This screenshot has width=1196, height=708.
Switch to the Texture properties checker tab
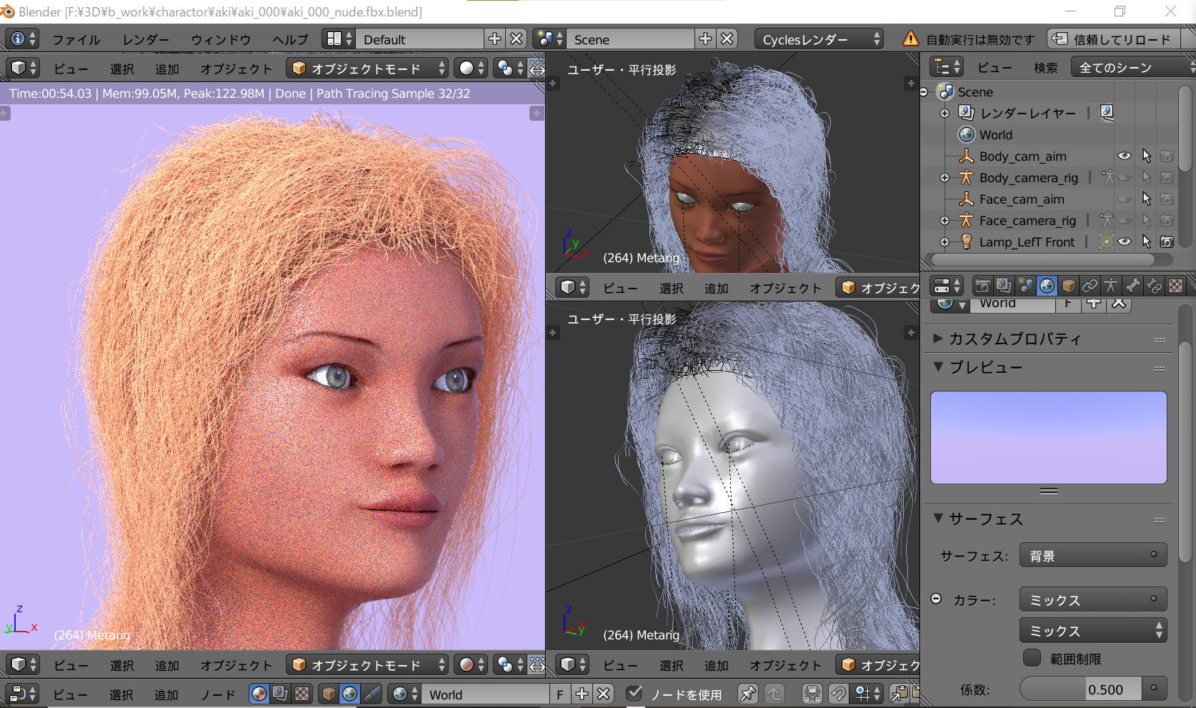1175,286
